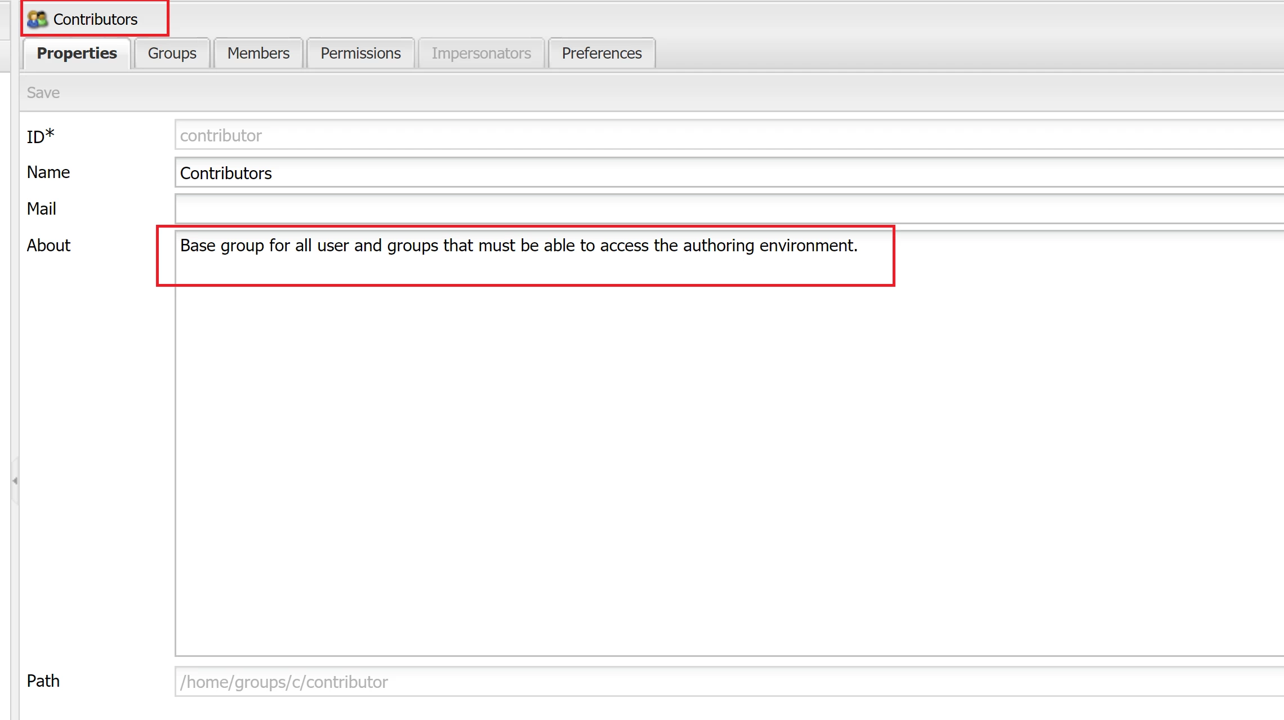Click the Mail field label

tap(42, 209)
